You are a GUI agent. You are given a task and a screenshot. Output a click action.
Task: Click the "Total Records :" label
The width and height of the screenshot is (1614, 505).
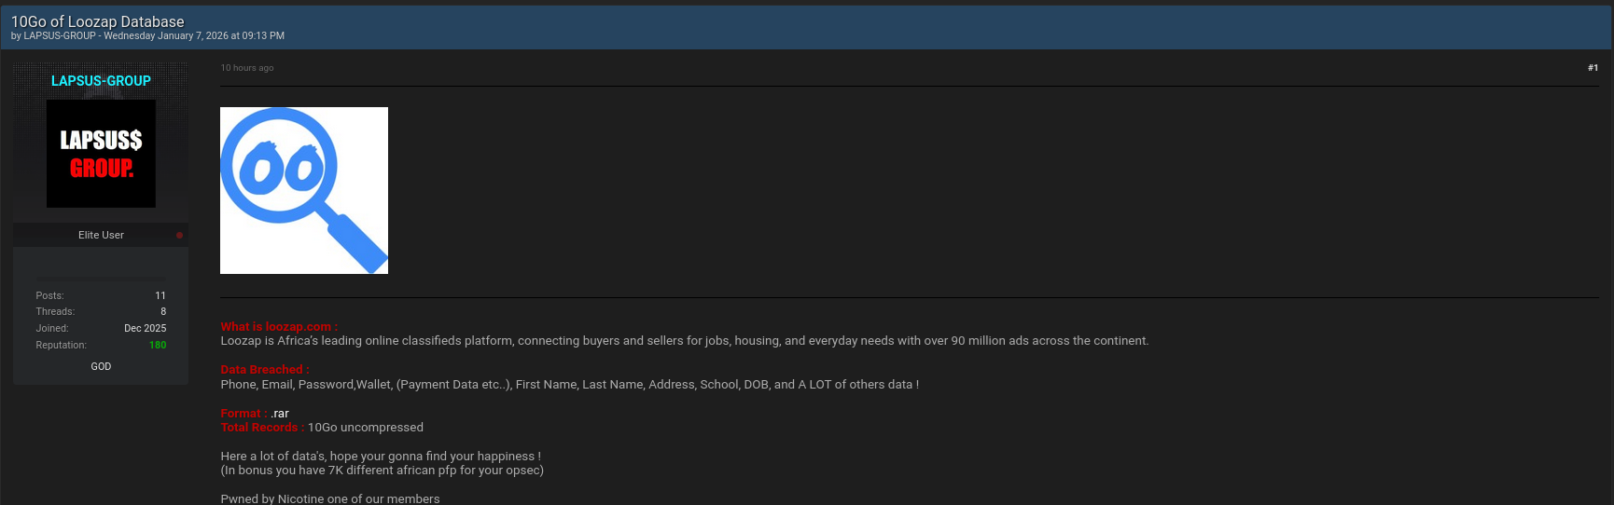coord(262,428)
